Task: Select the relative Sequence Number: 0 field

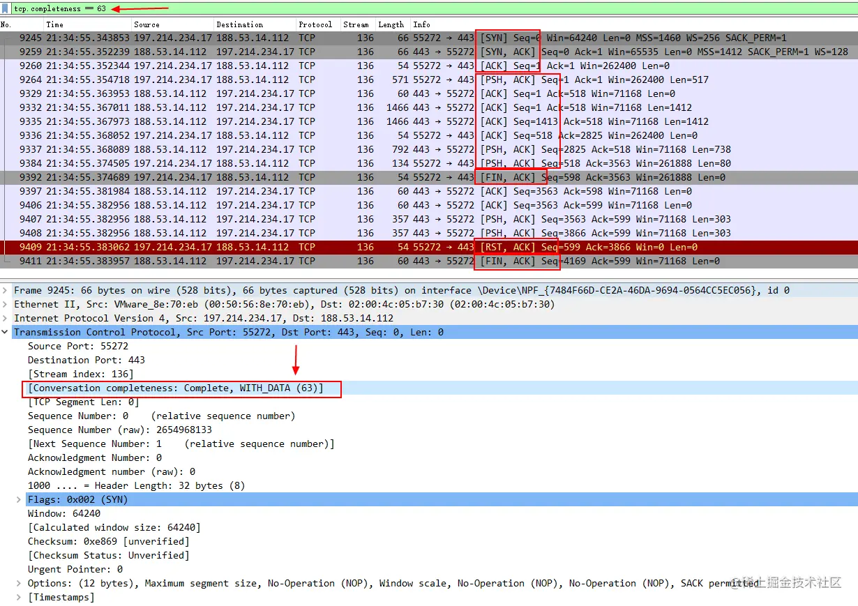Action: click(x=161, y=416)
